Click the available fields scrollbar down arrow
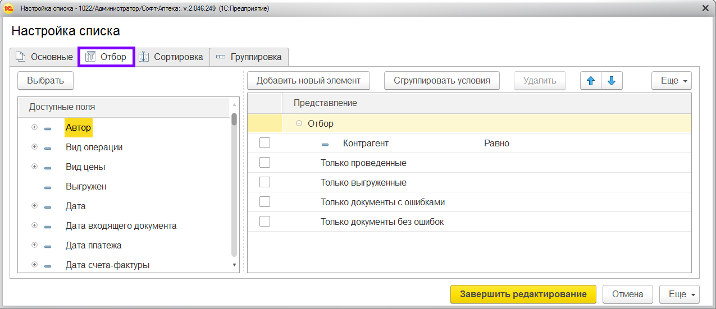 pyautogui.click(x=234, y=265)
